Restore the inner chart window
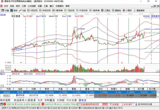The image size is (160, 110). click(155, 6)
